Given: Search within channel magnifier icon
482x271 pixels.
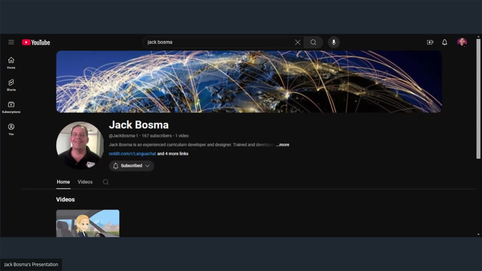Looking at the screenshot, I should pos(106,182).
